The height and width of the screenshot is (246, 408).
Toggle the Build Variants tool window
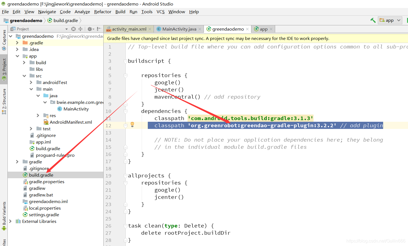click(x=4, y=216)
